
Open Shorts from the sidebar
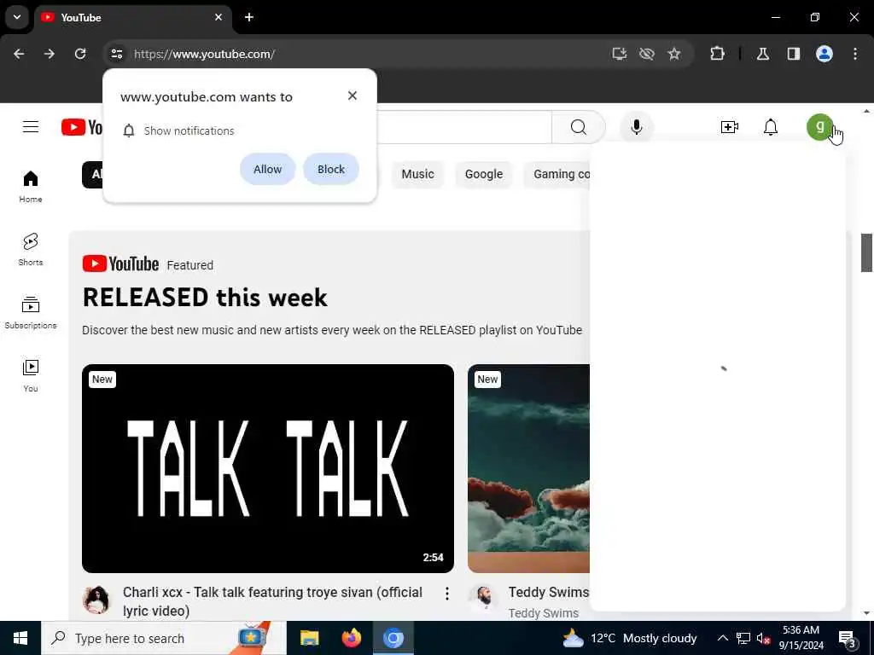pos(31,250)
